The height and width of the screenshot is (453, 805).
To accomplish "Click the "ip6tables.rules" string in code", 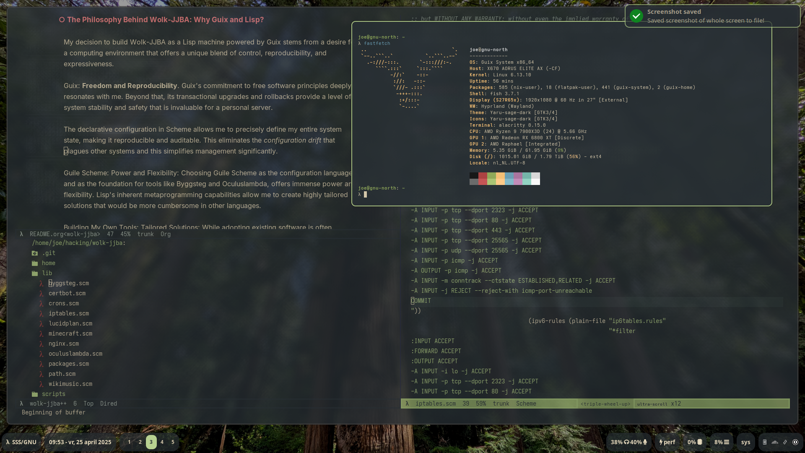I will pos(637,321).
